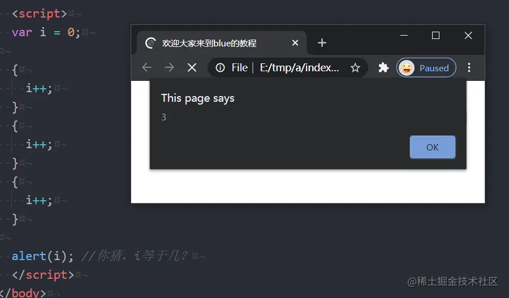Minimize the Chrome window
Screen dimensions: 509x298
(404, 35)
